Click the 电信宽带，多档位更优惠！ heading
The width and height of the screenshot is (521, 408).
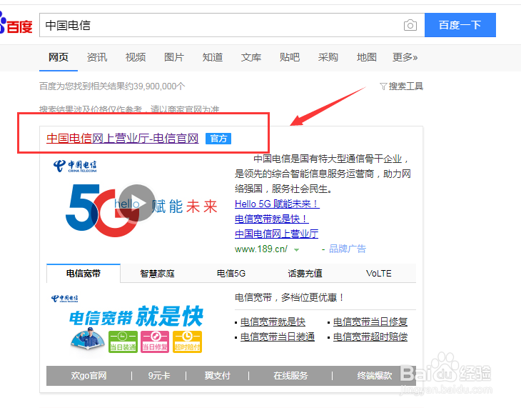290,297
